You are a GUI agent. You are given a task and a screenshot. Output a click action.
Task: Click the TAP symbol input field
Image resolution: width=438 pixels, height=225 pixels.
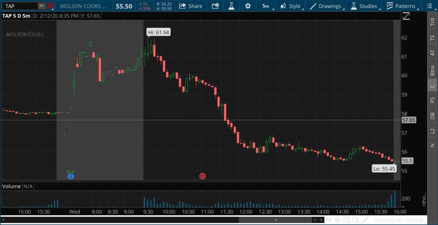pyautogui.click(x=20, y=6)
